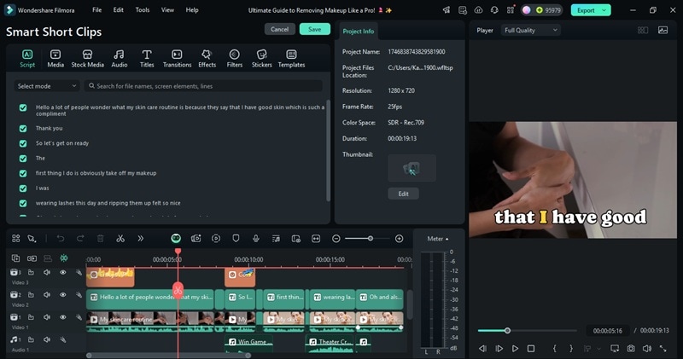Click the Stop button in player
This screenshot has height=359, width=683.
(x=531, y=349)
